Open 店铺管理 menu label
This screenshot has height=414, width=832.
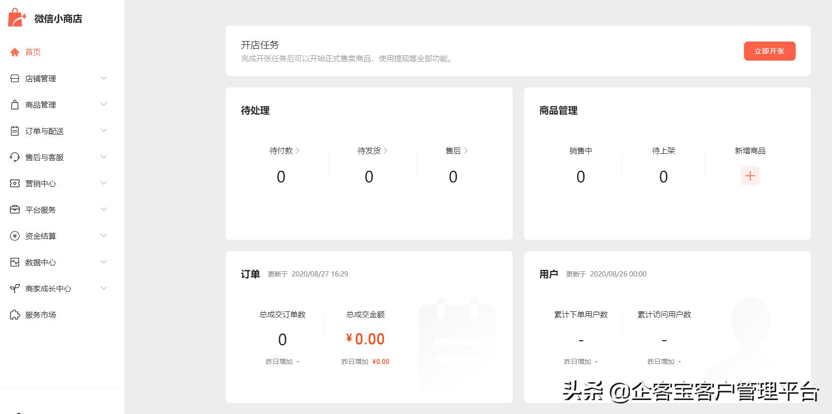point(41,78)
